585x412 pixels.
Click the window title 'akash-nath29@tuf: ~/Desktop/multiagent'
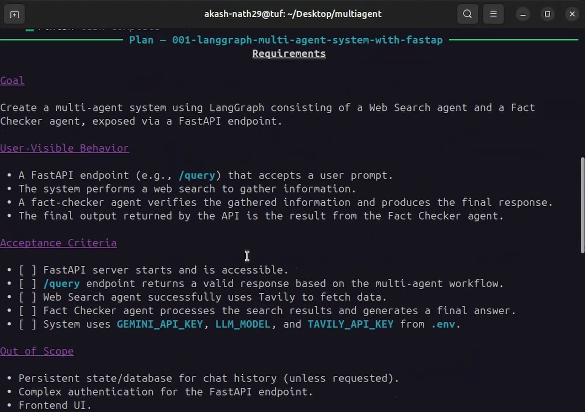(293, 14)
